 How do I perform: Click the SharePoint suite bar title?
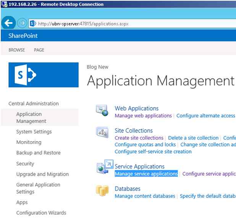[23, 36]
